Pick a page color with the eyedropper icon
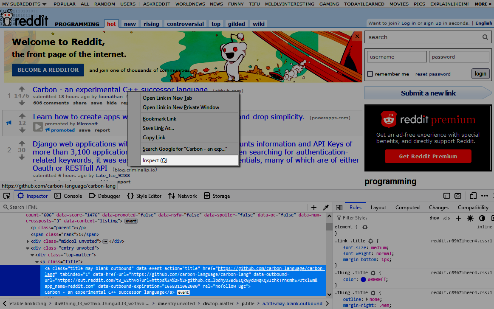The height and width of the screenshot is (309, 494). (326, 208)
